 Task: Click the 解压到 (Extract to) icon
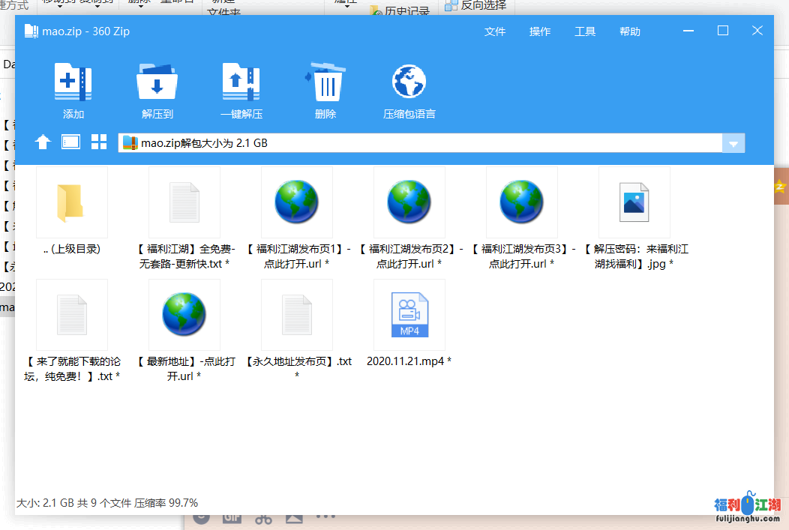coord(157,82)
